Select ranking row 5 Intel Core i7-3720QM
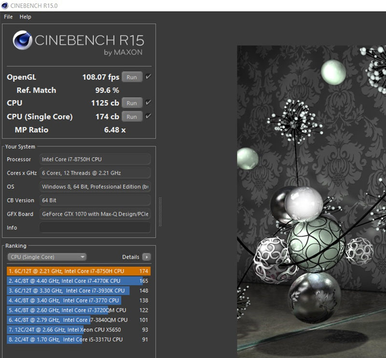386x358 pixels. [x=79, y=310]
